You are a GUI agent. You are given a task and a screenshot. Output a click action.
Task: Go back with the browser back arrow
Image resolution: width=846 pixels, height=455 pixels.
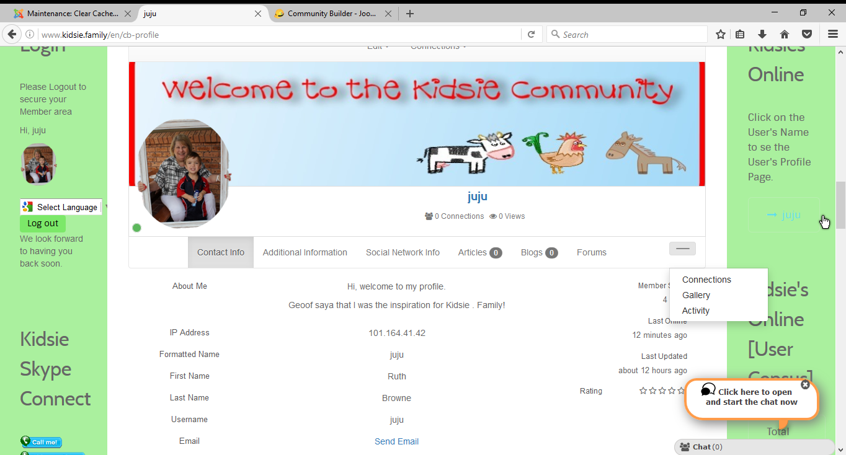click(12, 34)
